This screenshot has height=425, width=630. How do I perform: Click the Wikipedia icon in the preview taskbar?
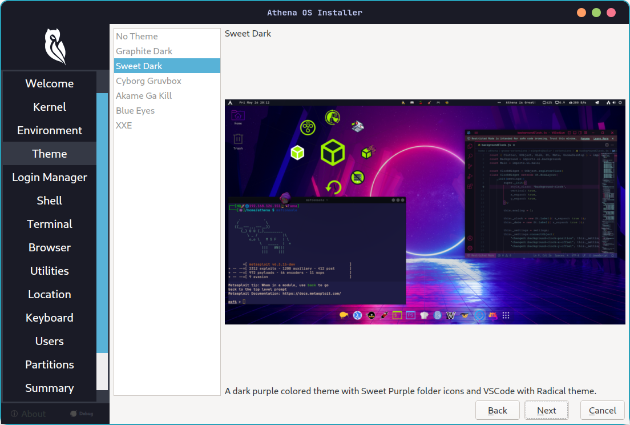tap(450, 315)
